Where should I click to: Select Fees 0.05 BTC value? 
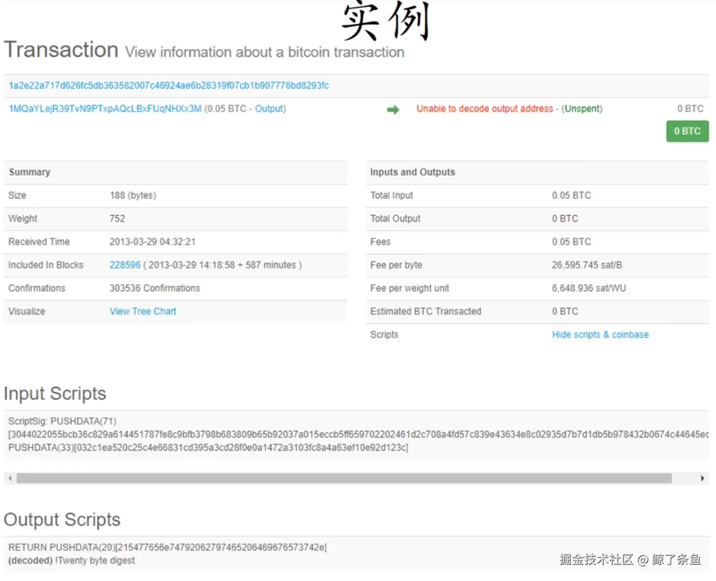point(571,242)
